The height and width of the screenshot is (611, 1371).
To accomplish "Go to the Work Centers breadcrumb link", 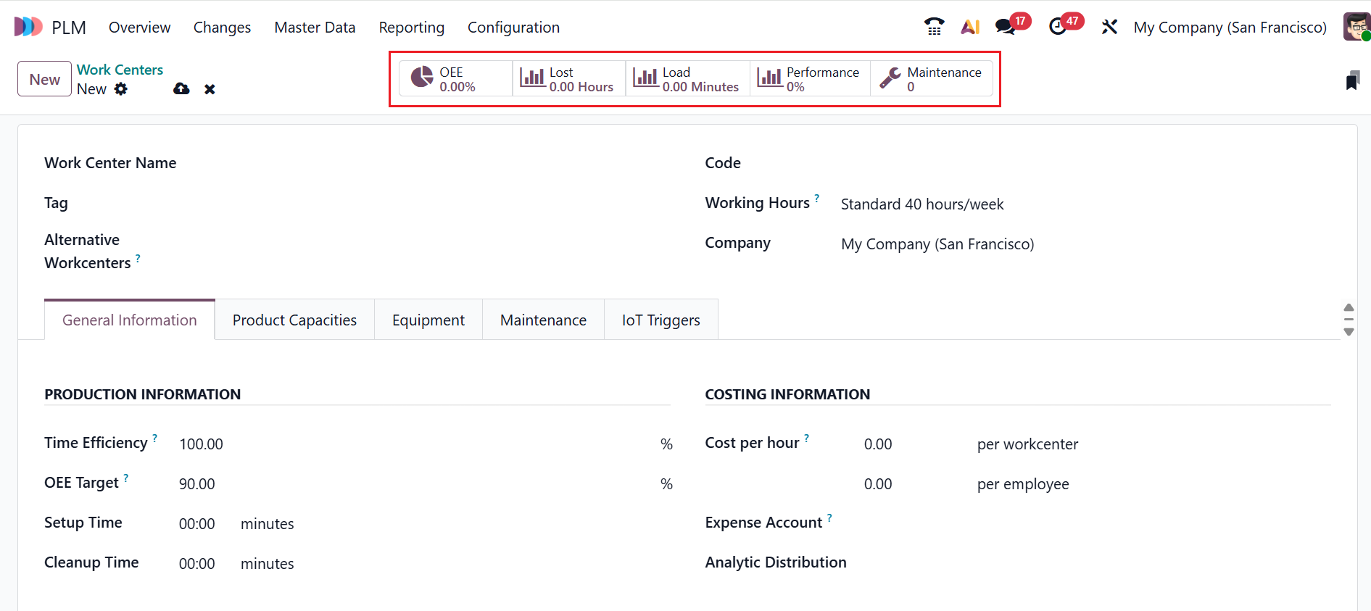I will point(120,70).
